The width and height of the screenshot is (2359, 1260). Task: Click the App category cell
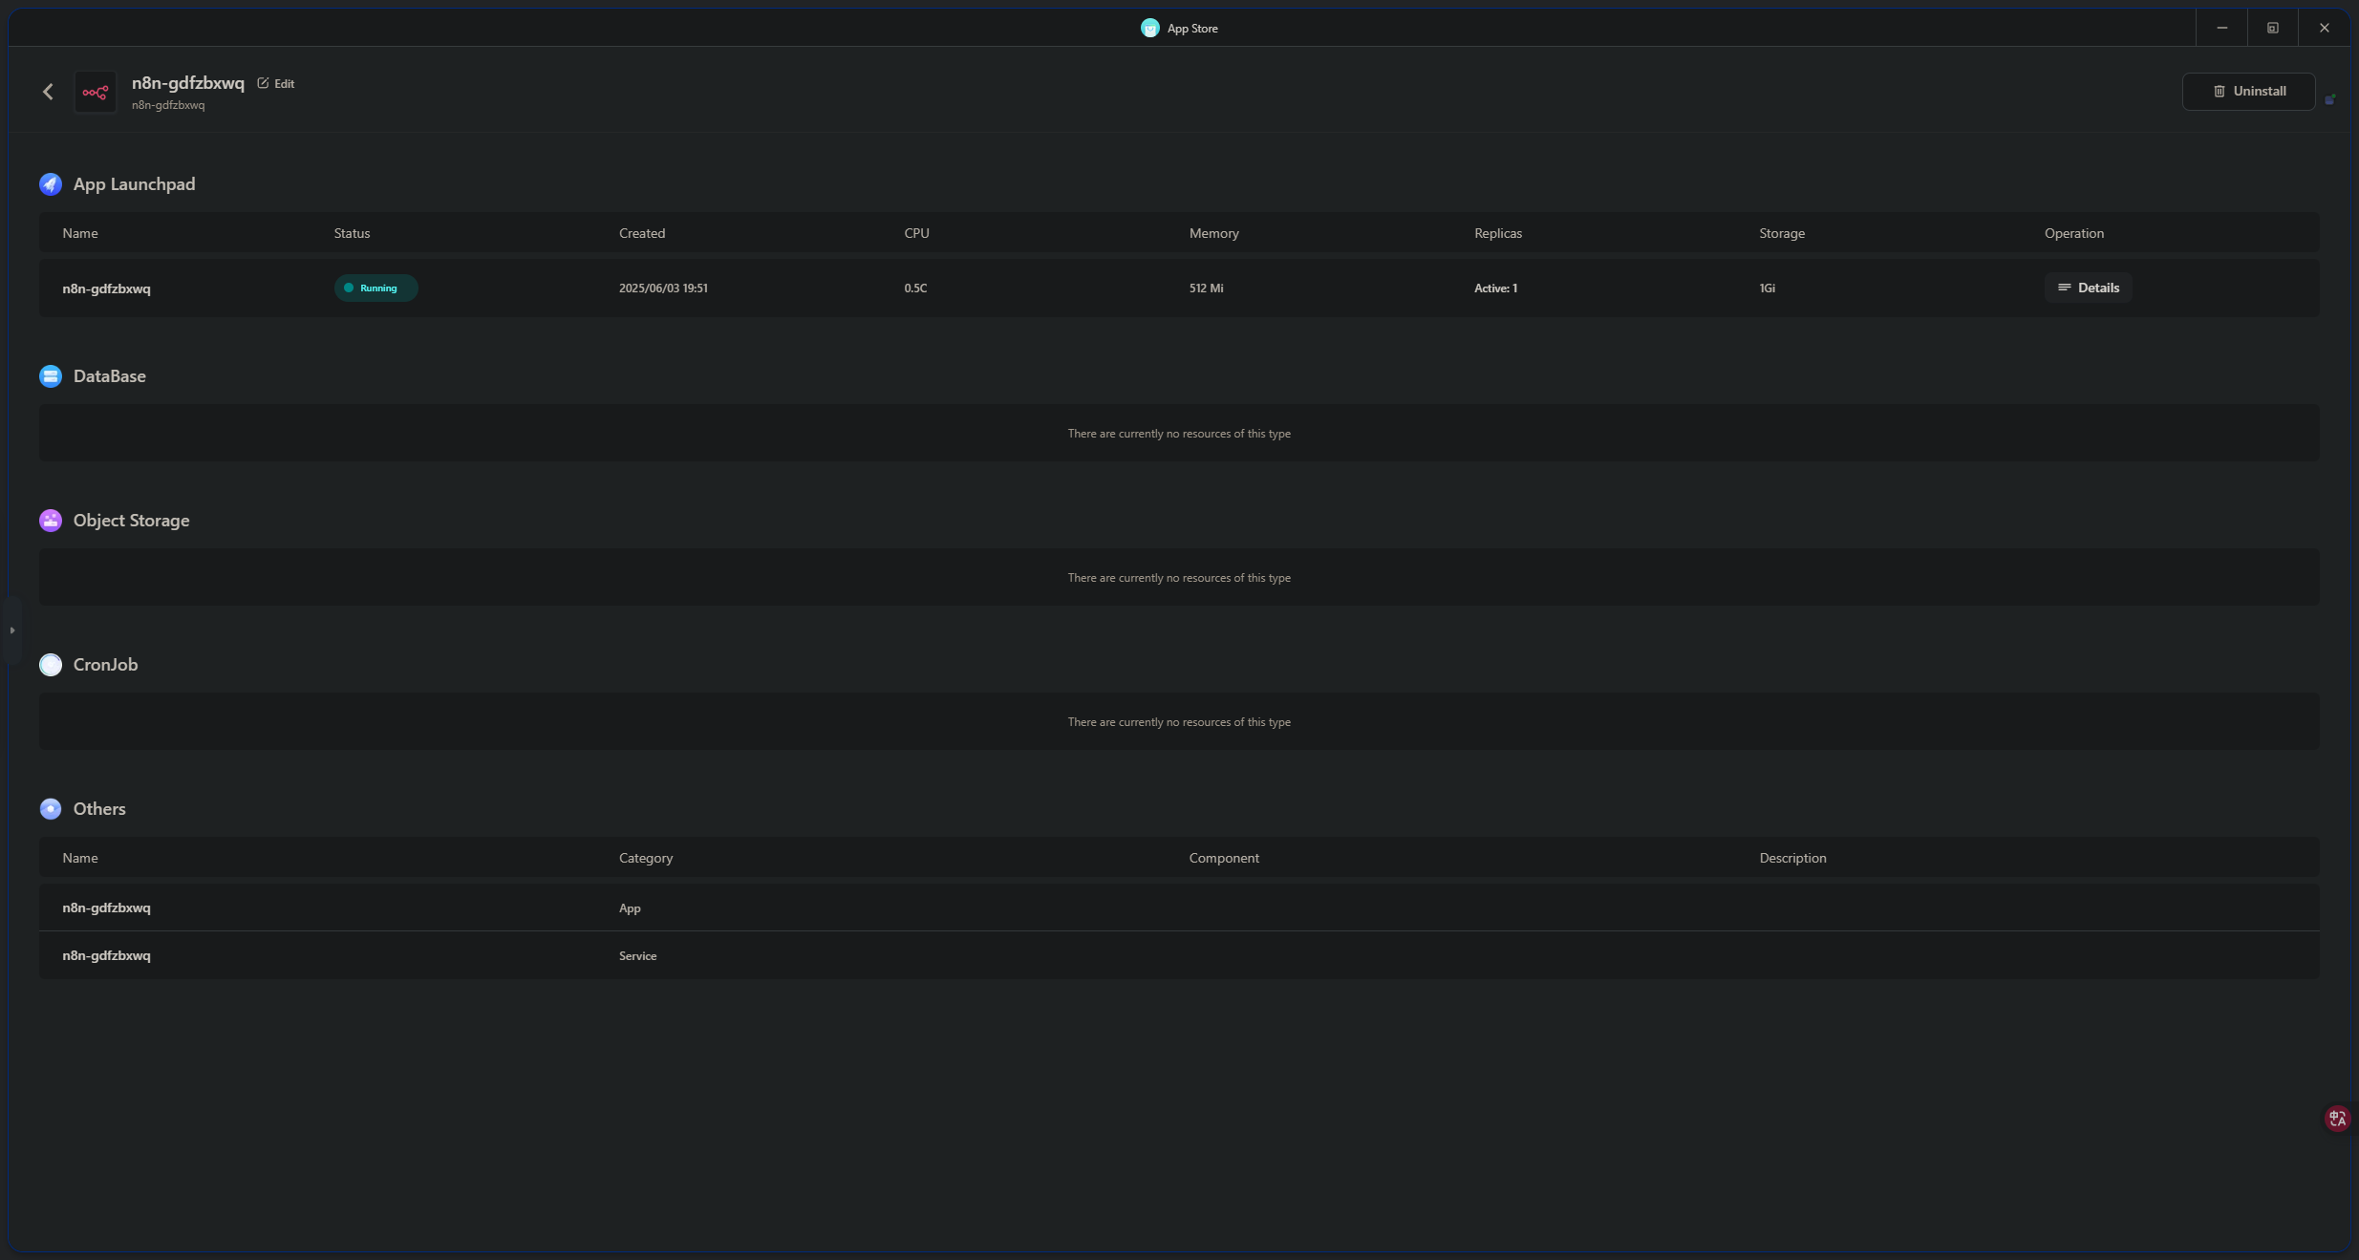[630, 908]
